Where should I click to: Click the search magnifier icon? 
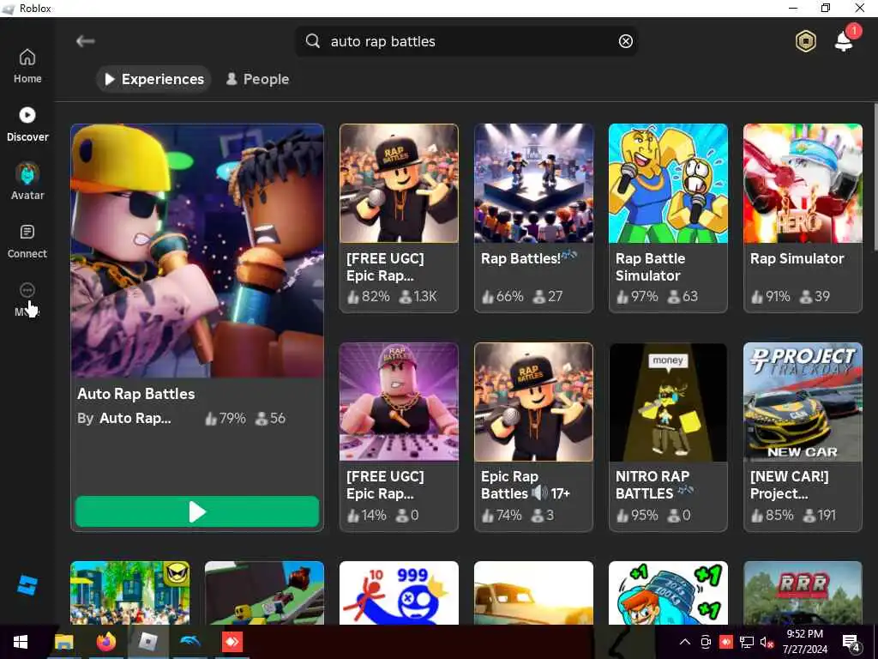click(313, 41)
